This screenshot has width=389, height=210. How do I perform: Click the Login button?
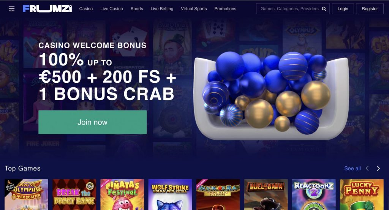343,9
